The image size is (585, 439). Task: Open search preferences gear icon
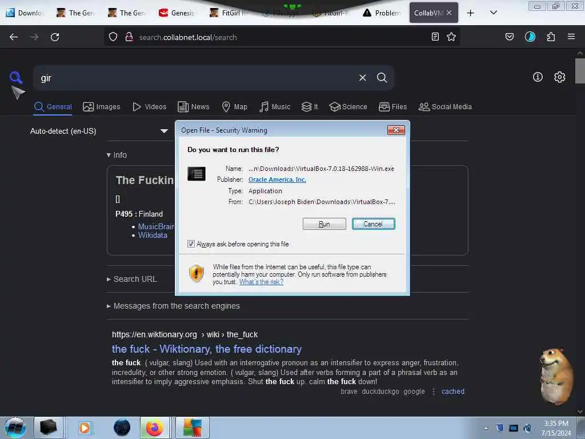pos(559,77)
